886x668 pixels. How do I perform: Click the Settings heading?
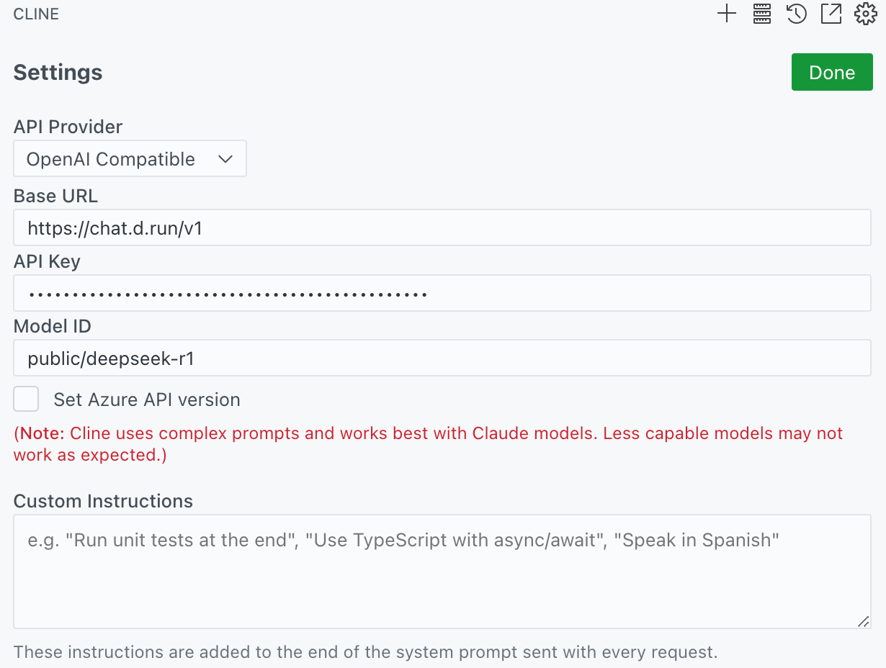58,73
